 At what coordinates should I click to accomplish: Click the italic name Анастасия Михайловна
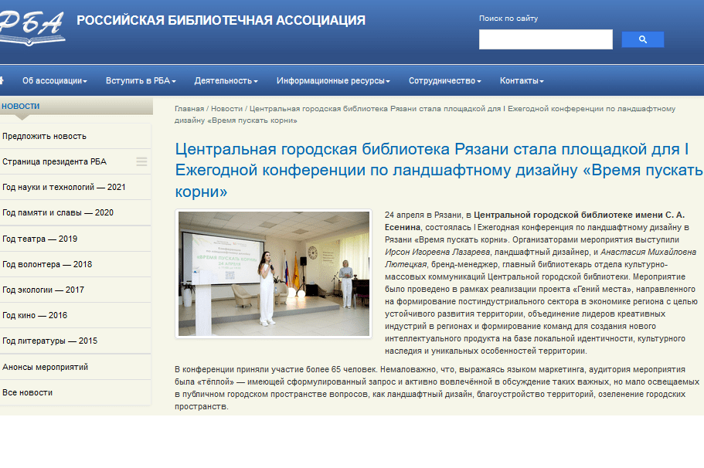click(648, 253)
